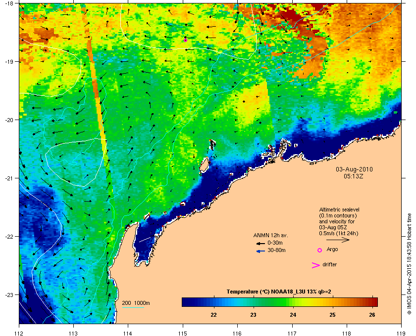Click the latitude axis label -18
Image resolution: width=416 pixels, height=336 pixels.
click(x=8, y=3)
